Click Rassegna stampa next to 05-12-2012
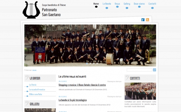This screenshot has height=112, width=181. point(114,97)
